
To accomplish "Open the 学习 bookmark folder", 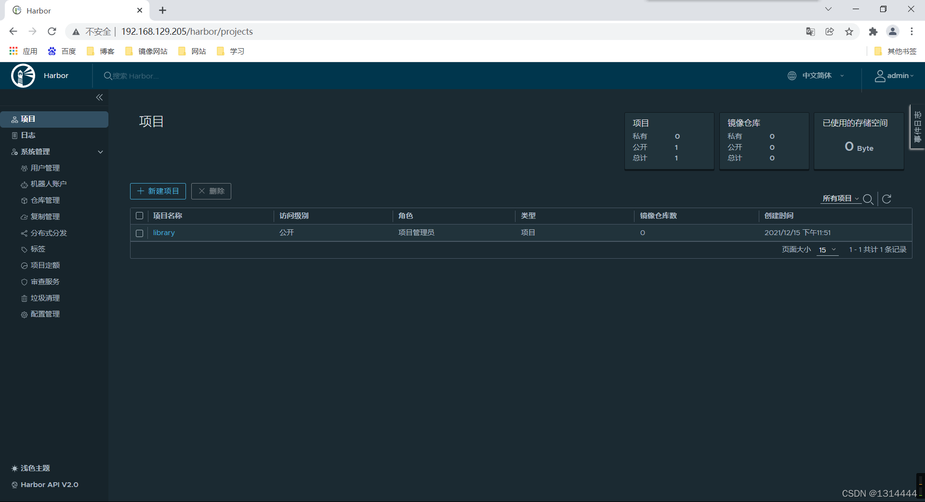I will [230, 51].
